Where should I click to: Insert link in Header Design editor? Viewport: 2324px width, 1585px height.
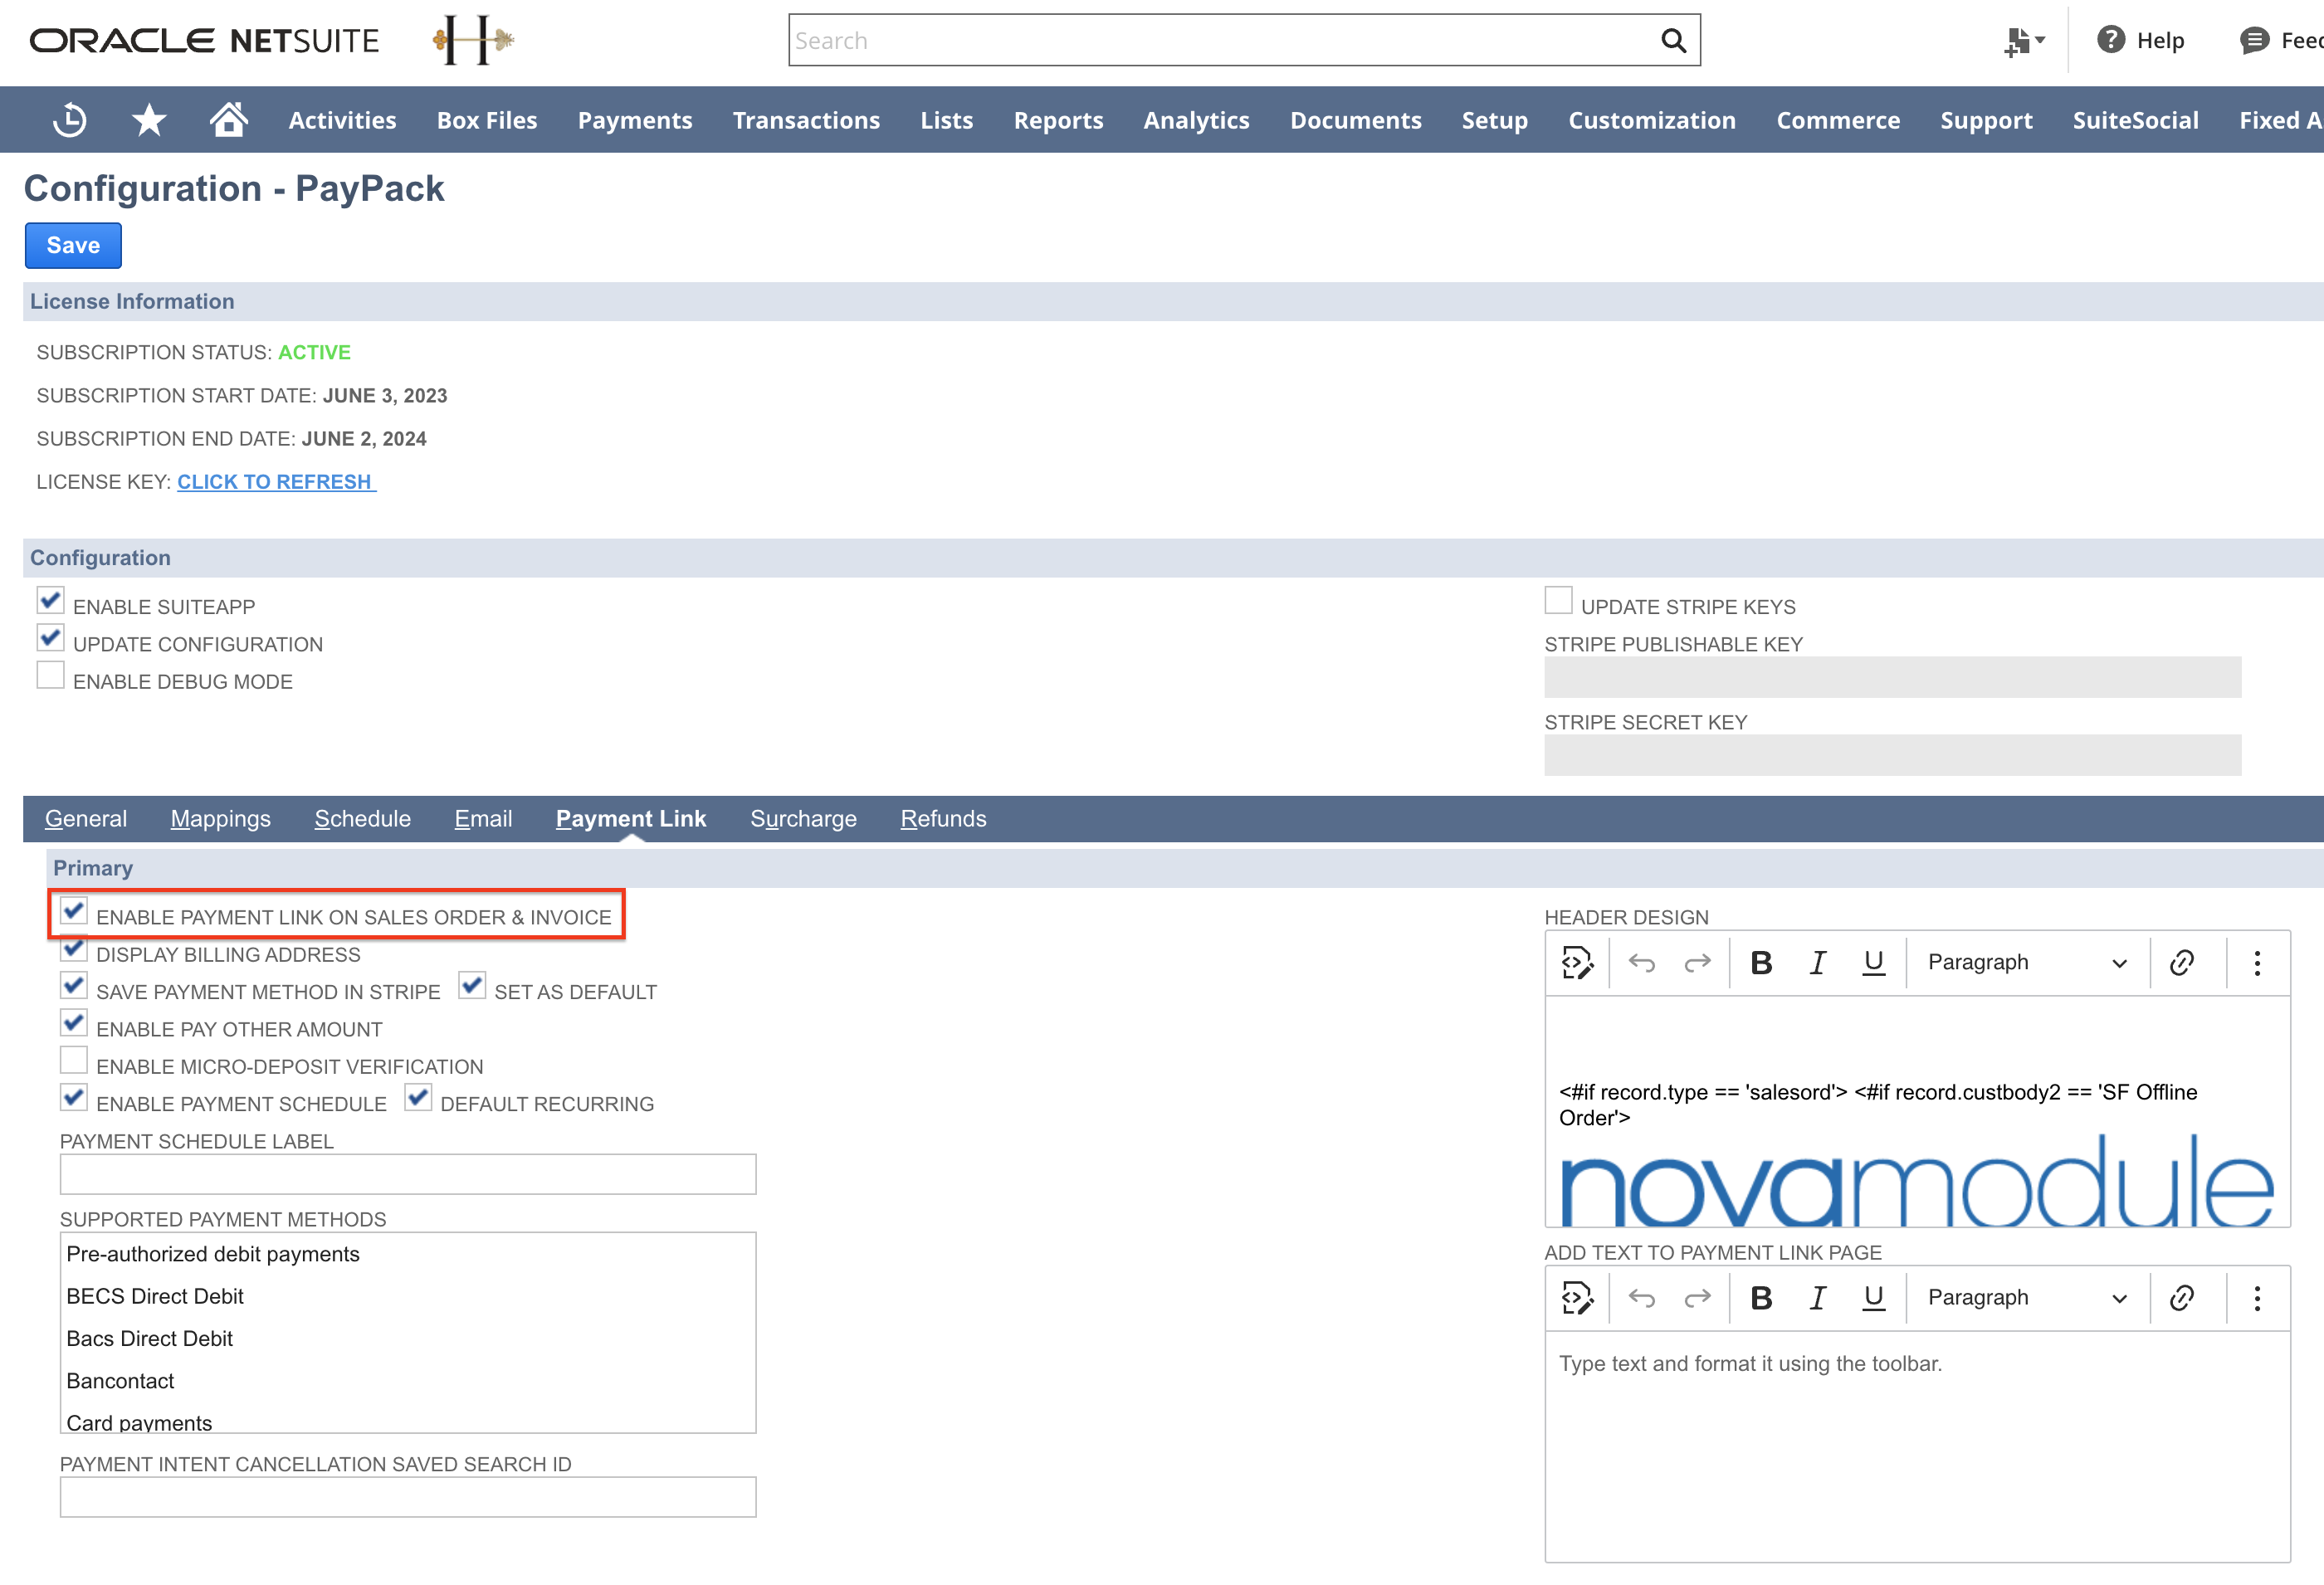(2182, 963)
